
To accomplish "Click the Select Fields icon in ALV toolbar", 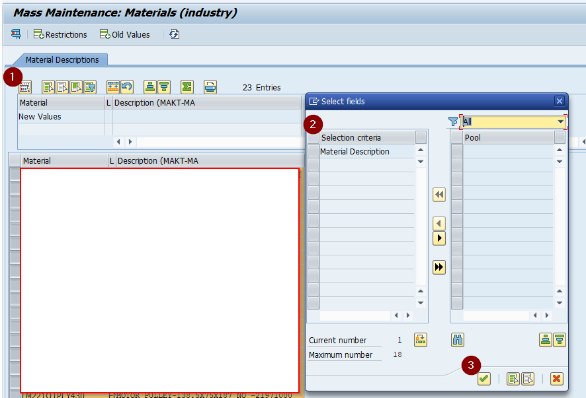I will click(x=25, y=86).
